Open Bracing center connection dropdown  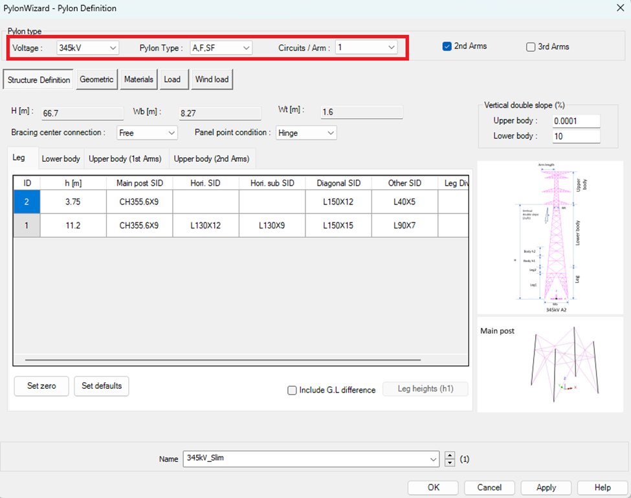pyautogui.click(x=147, y=133)
